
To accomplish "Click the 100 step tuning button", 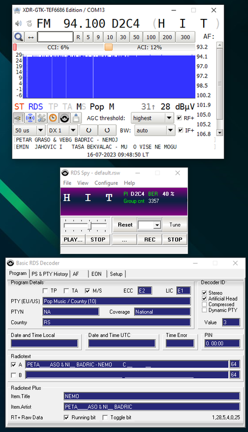I will click(x=151, y=37).
